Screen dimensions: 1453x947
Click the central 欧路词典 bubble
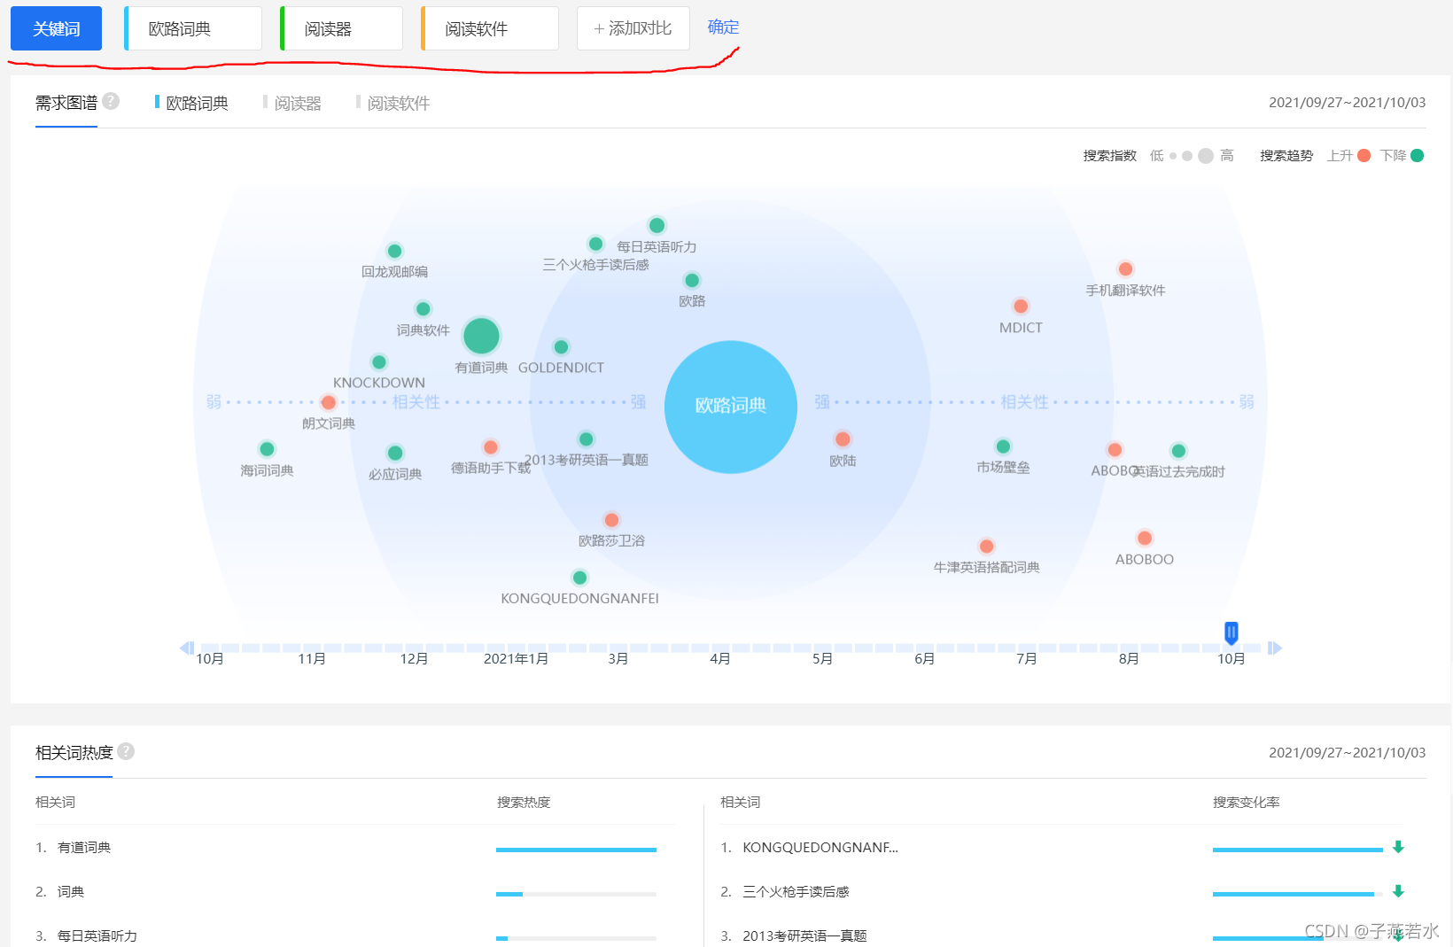(x=730, y=406)
